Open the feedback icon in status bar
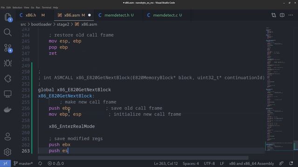The width and height of the screenshot is (298, 167). coord(281,163)
